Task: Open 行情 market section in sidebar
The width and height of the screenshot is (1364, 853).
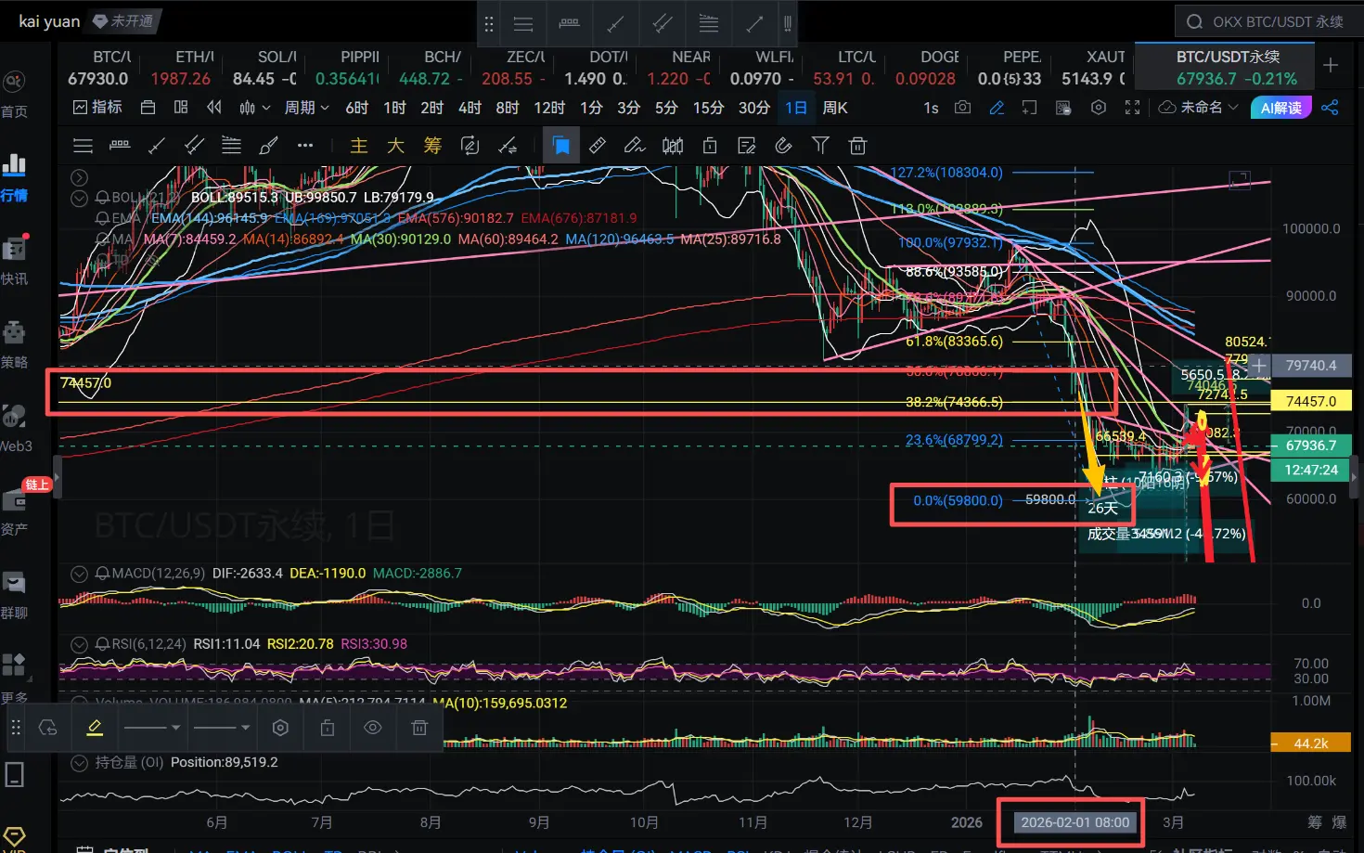Action: point(14,176)
